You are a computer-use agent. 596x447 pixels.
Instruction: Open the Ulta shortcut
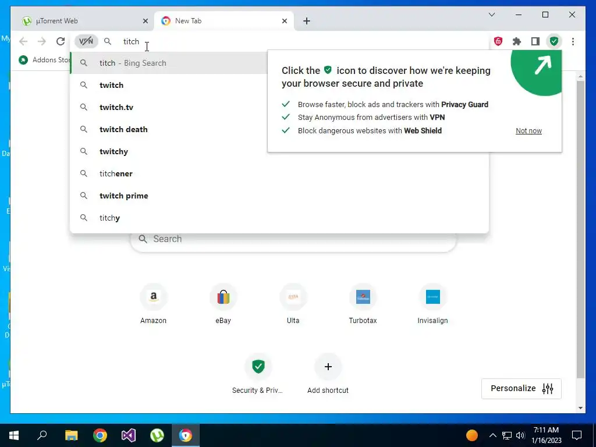tap(293, 304)
